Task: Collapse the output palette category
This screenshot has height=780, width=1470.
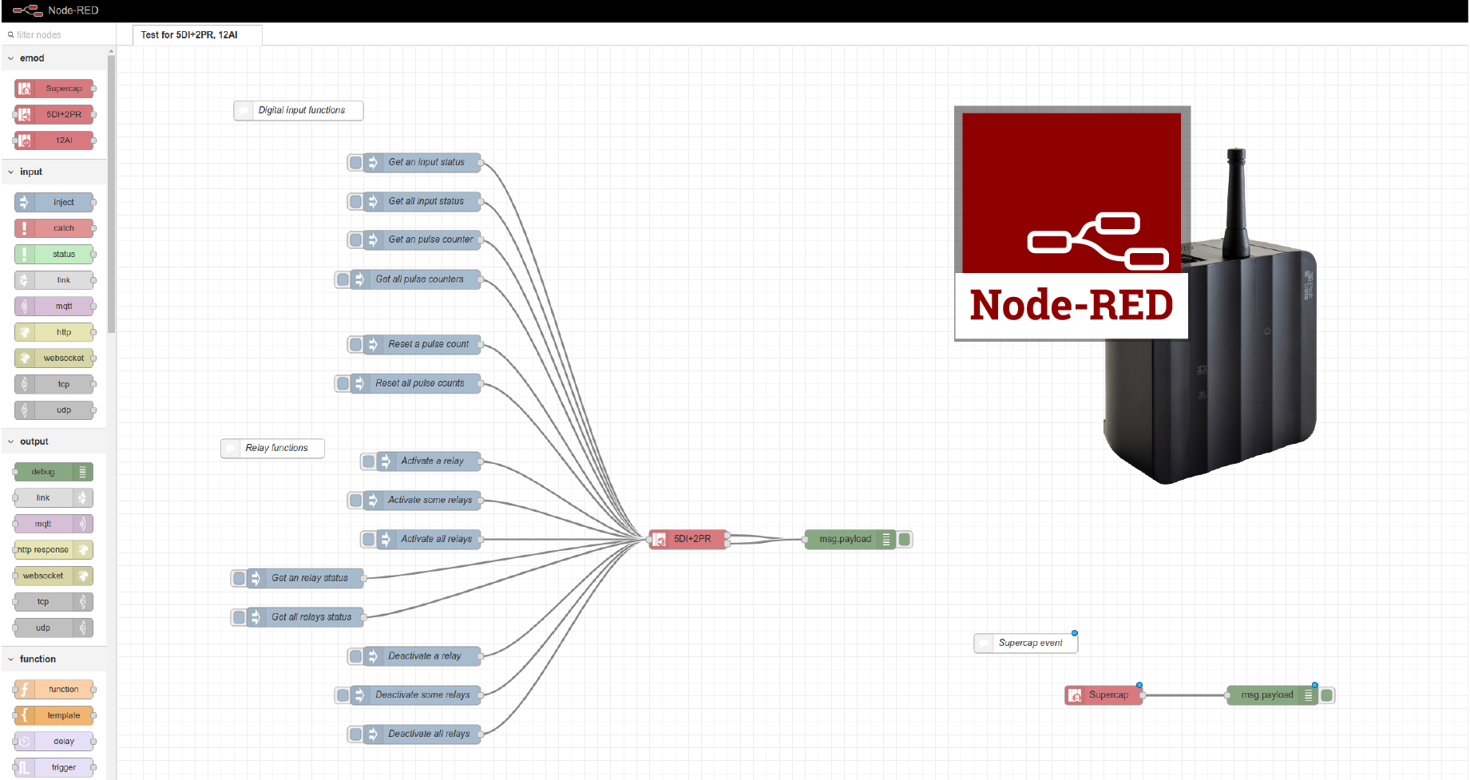Action: (x=53, y=441)
